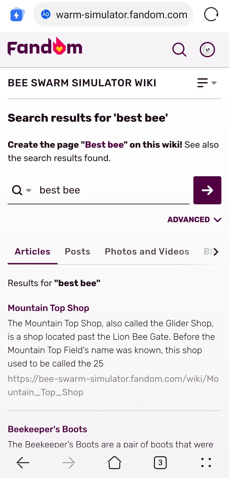Open the Fandom search magnifier
This screenshot has height=478, width=229.
[x=179, y=50]
